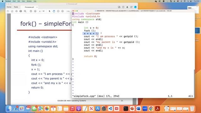The width and height of the screenshot is (201, 113).
Task: Open the Shell menu
Action: pyautogui.click(x=14, y=1)
